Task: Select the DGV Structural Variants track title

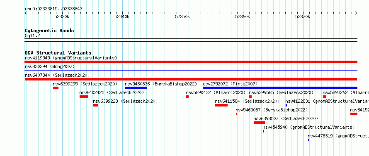Action: pyautogui.click(x=58, y=53)
